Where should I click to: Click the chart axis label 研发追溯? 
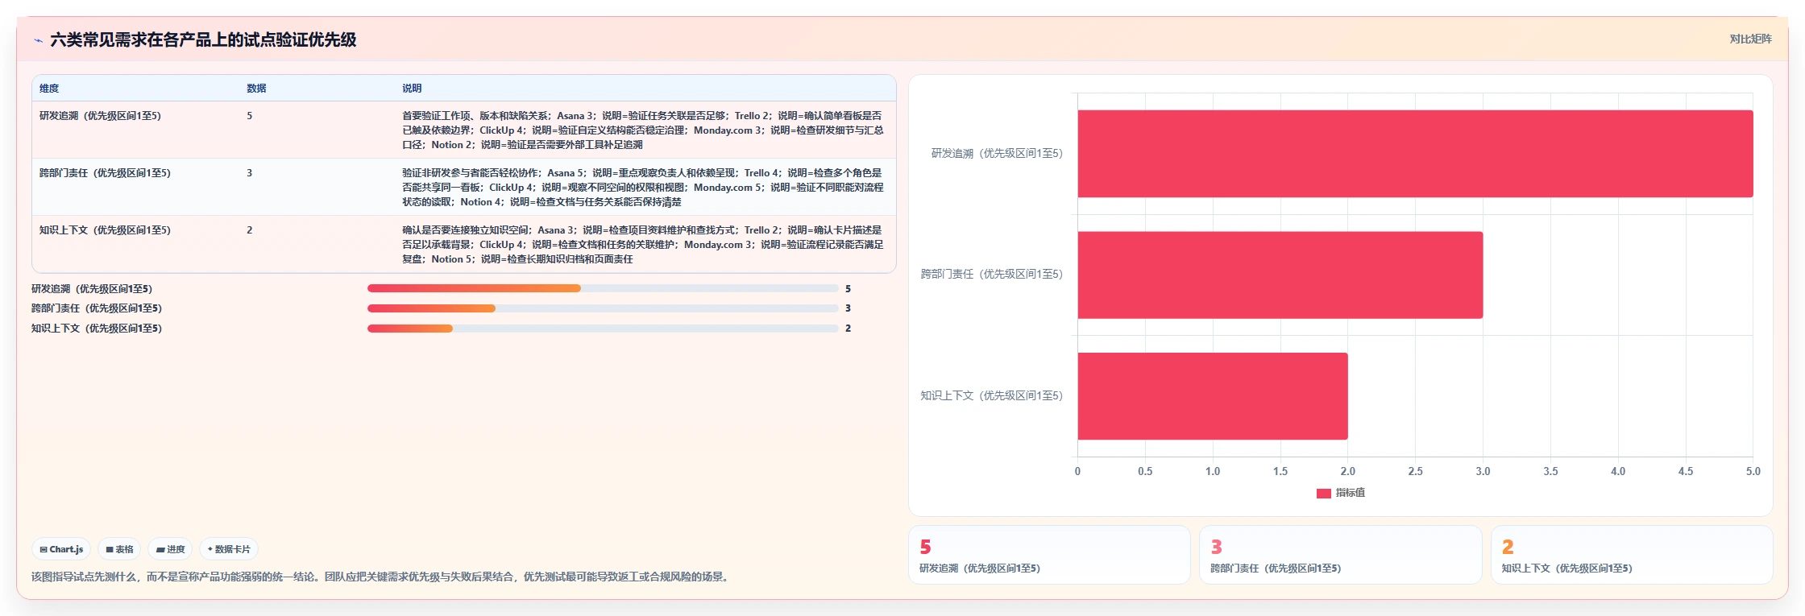point(997,154)
